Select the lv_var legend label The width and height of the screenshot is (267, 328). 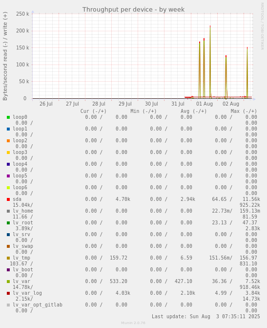point(21,282)
